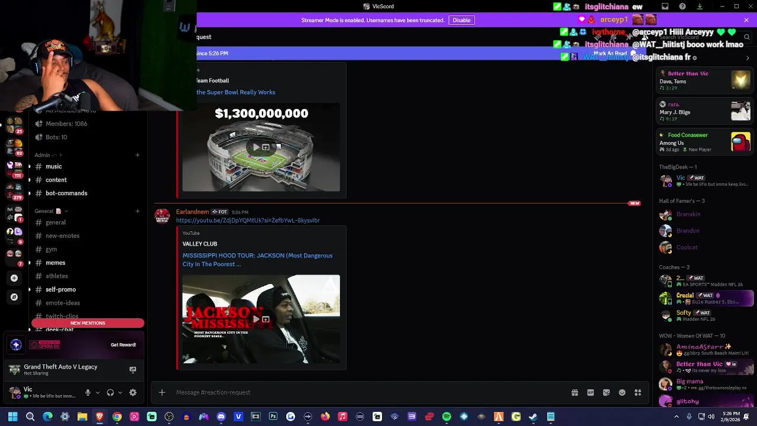Mute the microphone in user panel
This screenshot has width=757, height=426.
88,392
